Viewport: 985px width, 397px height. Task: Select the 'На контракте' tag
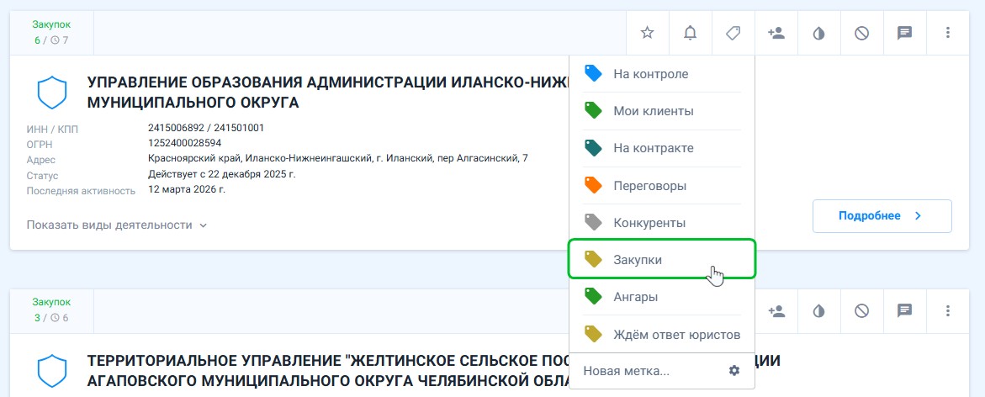point(662,148)
